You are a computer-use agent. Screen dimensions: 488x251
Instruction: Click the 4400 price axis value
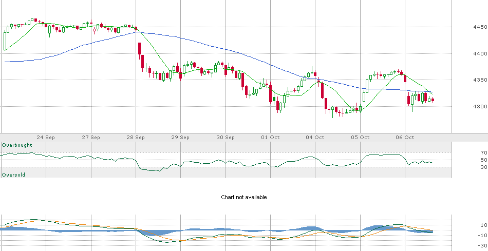click(x=480, y=54)
